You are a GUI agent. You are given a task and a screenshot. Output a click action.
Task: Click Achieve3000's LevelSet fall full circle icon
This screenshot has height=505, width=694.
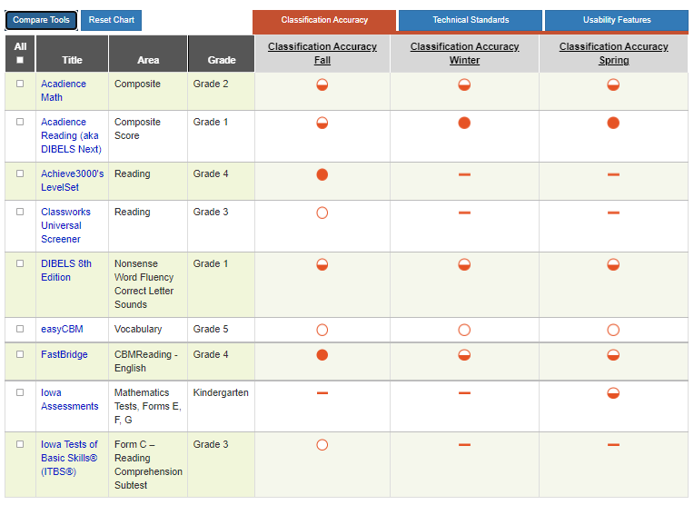(x=322, y=174)
